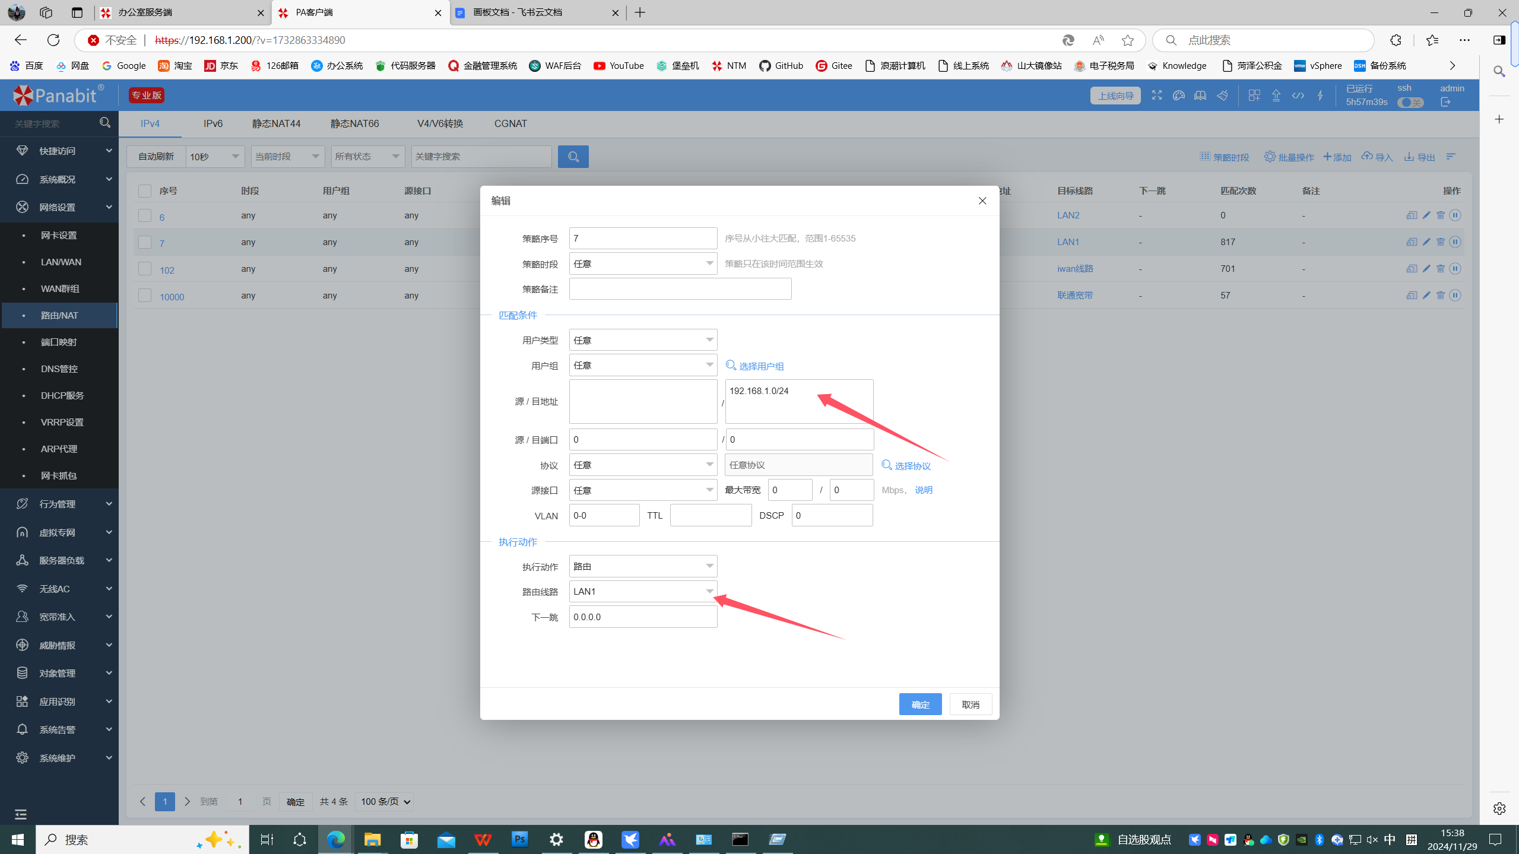
Task: Click the blue search magnifier button
Action: click(x=573, y=157)
